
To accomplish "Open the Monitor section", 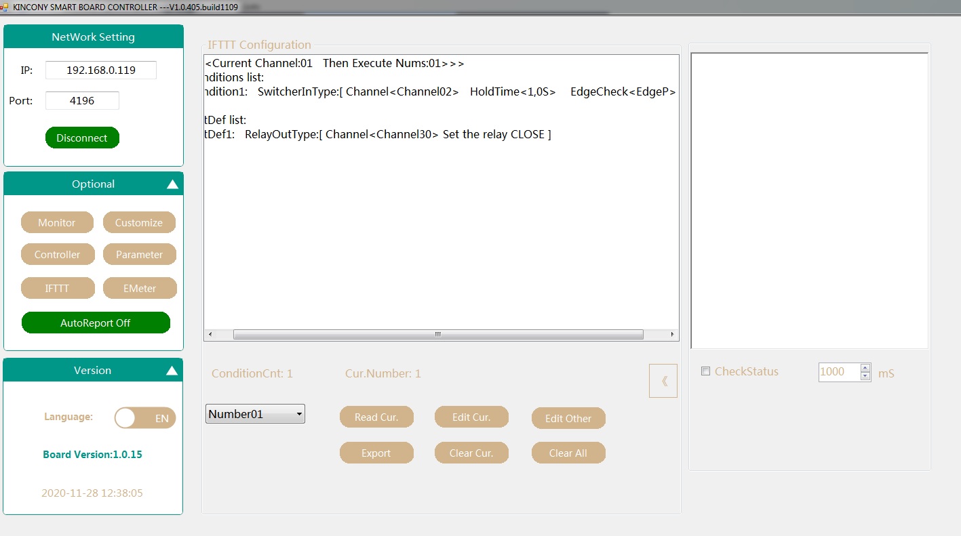I will (x=57, y=222).
